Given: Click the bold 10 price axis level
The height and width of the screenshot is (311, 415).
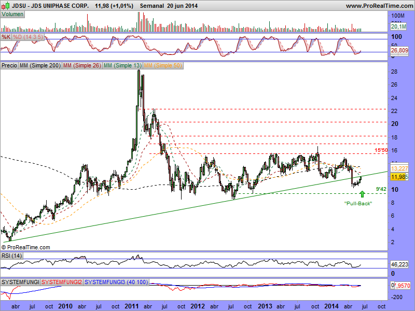Looking at the screenshot, I should (395, 189).
